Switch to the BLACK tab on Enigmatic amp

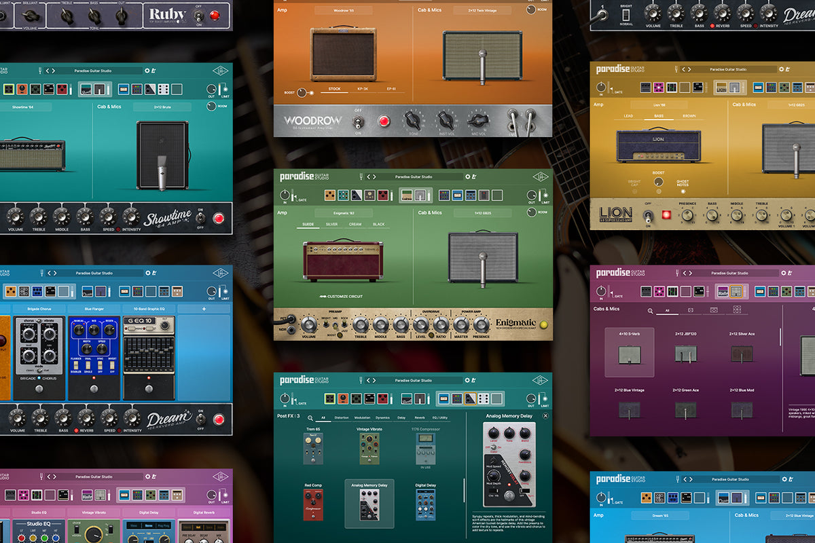[x=378, y=224]
